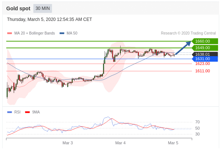
Task: Click the Mar 4 date axis marker
Action: (x=121, y=143)
